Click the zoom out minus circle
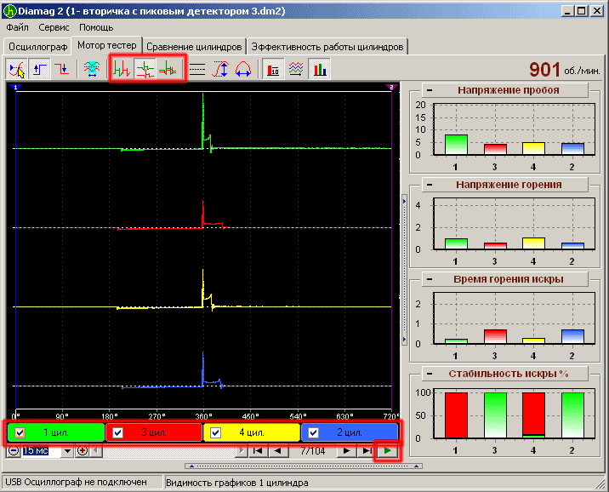The image size is (609, 492). (x=14, y=451)
